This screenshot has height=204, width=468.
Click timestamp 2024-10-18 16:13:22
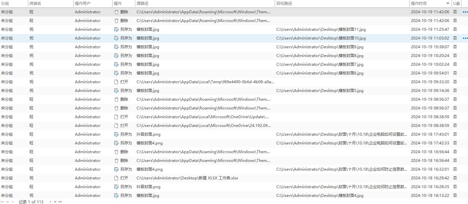point(430,196)
